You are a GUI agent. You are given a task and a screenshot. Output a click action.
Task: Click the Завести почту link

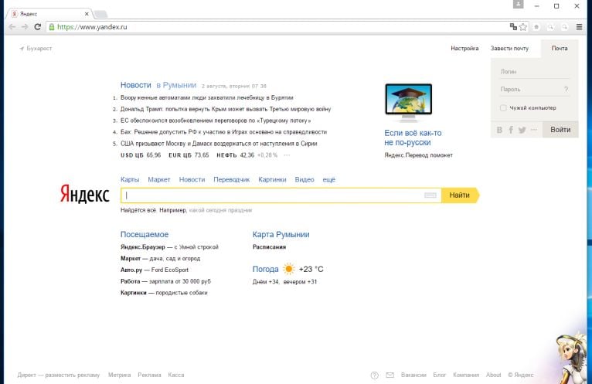tap(509, 49)
